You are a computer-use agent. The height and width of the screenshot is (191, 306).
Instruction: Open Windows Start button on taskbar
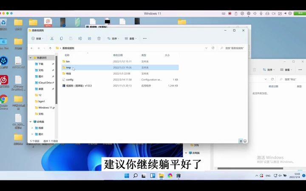[127, 176]
